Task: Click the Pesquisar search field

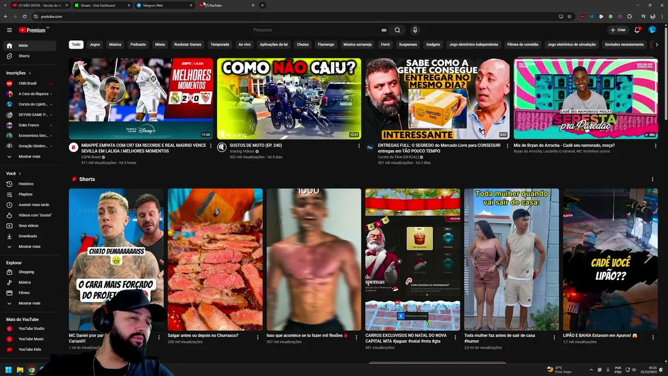Action: [x=316, y=30]
